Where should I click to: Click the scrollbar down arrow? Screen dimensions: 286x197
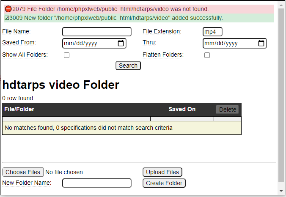[x=281, y=192]
